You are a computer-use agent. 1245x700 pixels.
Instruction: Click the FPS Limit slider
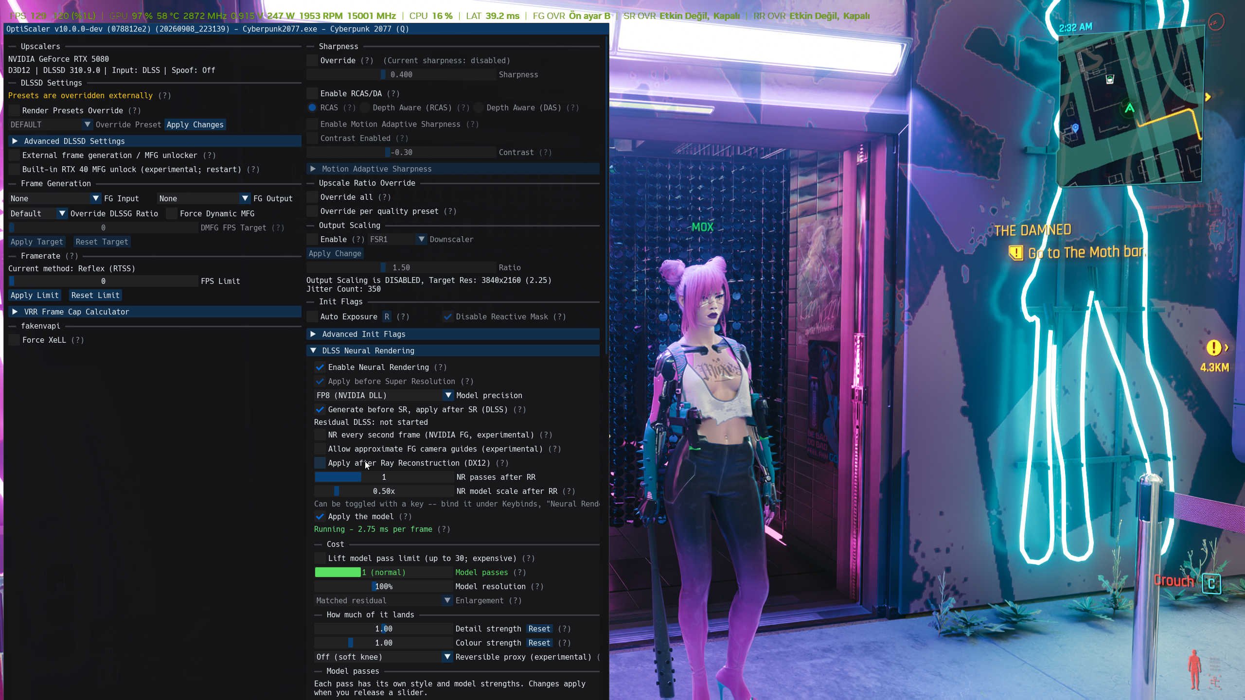tap(104, 281)
